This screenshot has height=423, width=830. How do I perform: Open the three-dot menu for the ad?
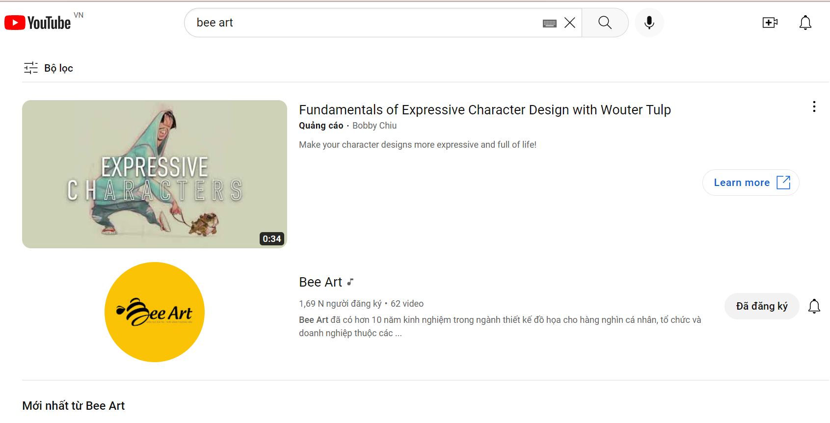pyautogui.click(x=814, y=106)
